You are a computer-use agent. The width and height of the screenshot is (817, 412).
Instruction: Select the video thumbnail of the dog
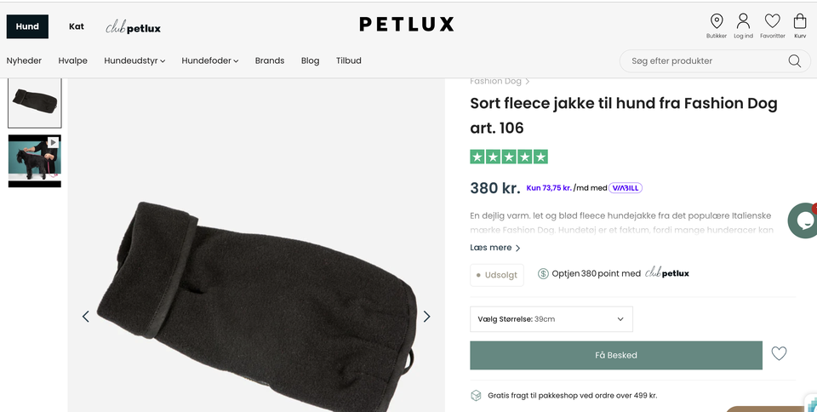35,161
